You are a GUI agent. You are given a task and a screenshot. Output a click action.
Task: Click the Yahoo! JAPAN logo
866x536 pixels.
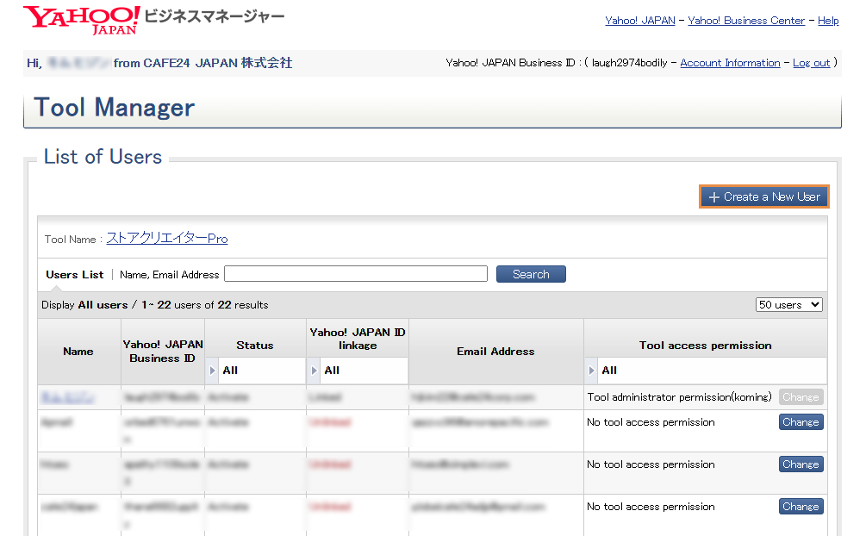point(81,20)
